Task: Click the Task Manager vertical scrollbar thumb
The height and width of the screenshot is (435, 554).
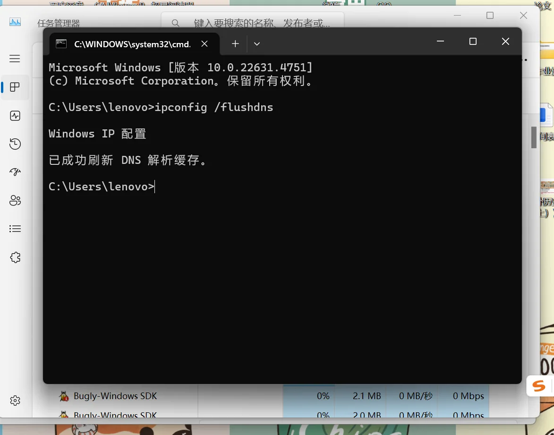Action: pyautogui.click(x=534, y=137)
